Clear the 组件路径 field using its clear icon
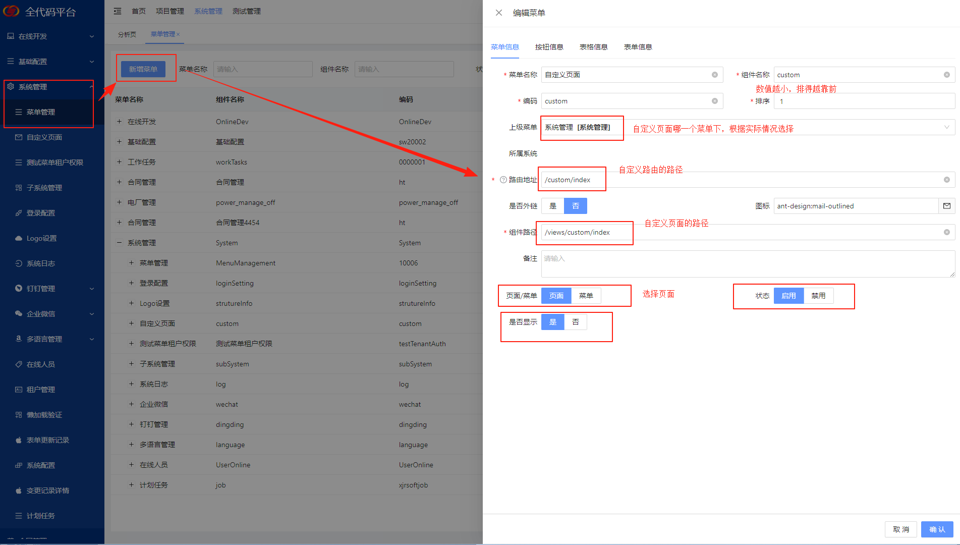The width and height of the screenshot is (960, 545). (946, 232)
